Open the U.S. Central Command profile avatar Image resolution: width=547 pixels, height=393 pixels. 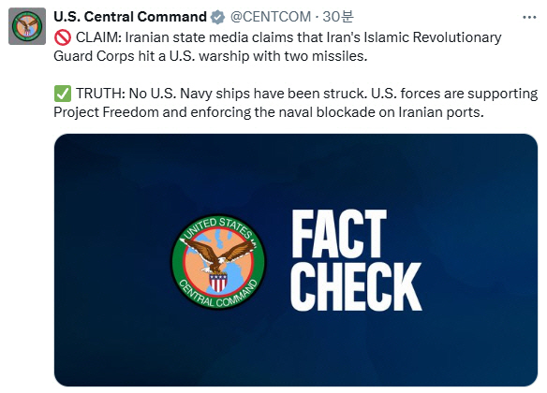27,26
